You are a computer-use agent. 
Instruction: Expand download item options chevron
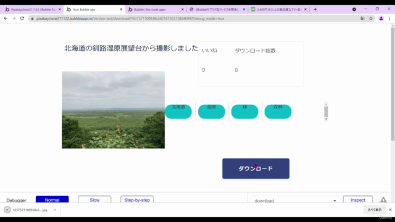pos(55,210)
